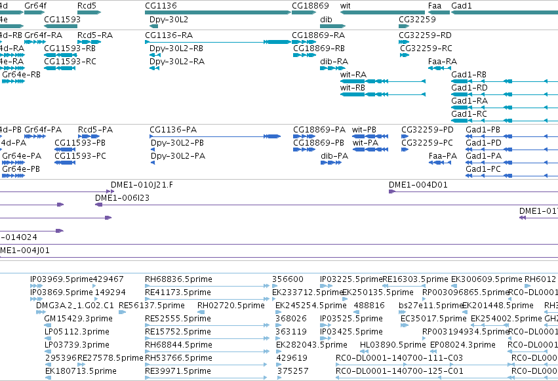This screenshot has width=558, height=381.
Task: Select the dib gene label
Action: click(x=326, y=19)
